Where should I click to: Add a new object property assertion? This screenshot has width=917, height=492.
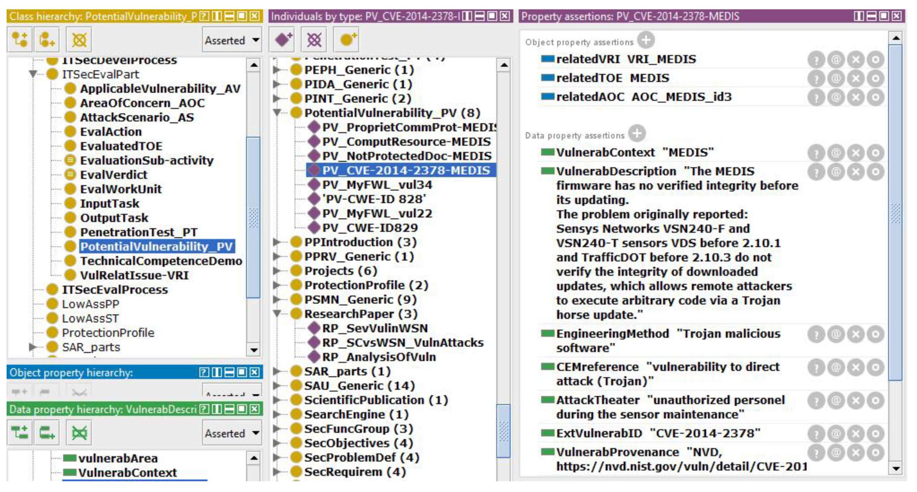[x=646, y=40]
